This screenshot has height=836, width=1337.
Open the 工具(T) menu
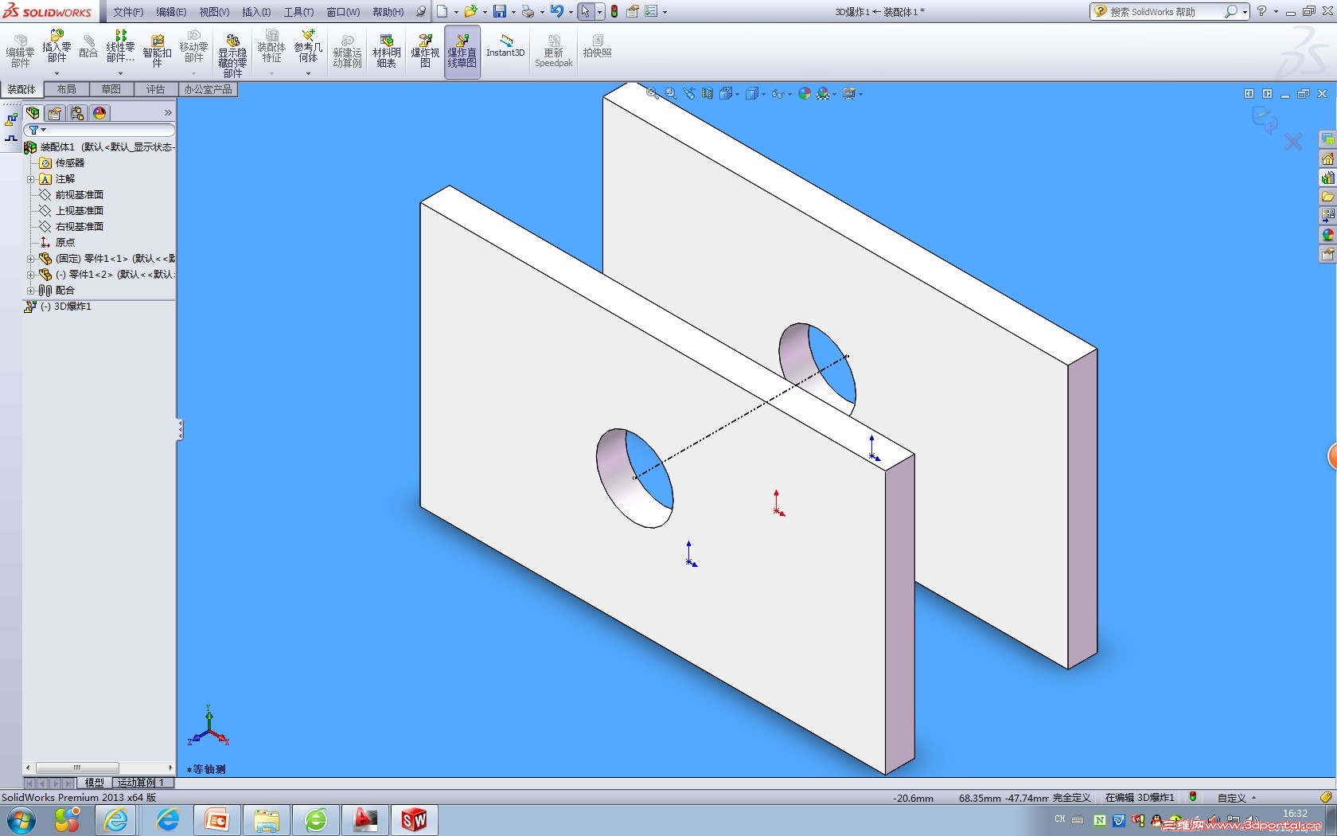pyautogui.click(x=298, y=12)
